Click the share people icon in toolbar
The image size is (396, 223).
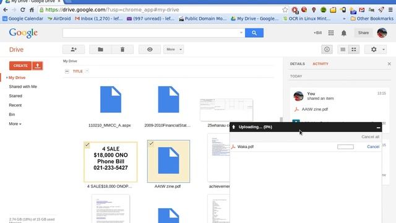pyautogui.click(x=74, y=50)
